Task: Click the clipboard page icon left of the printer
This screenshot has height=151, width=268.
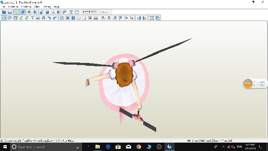Action: click(x=90, y=18)
